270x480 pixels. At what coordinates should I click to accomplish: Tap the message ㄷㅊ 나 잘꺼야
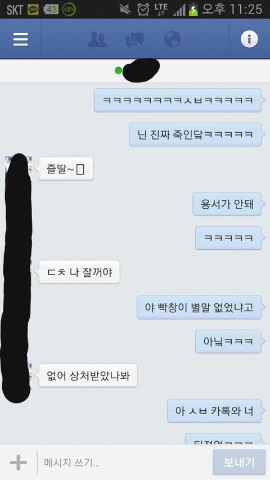79,272
